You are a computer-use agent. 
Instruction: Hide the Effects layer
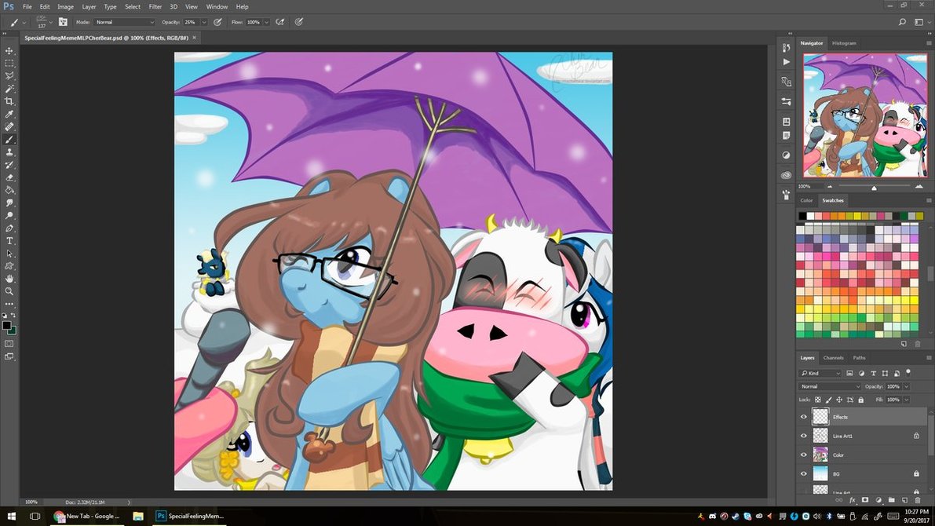803,417
